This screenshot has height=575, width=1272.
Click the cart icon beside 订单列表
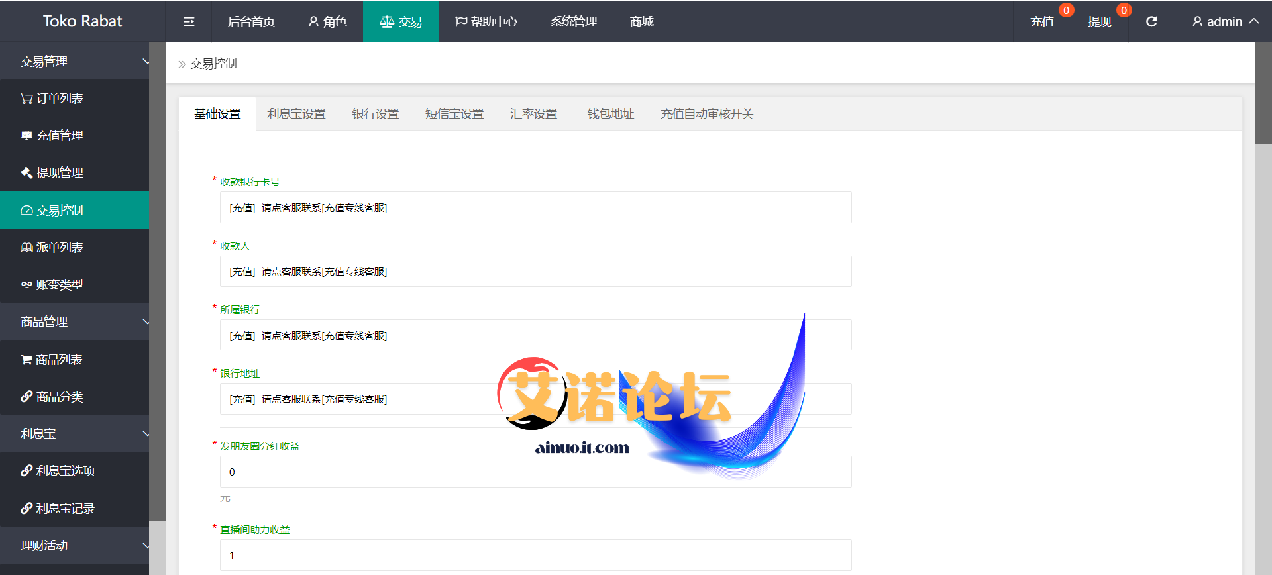(26, 99)
